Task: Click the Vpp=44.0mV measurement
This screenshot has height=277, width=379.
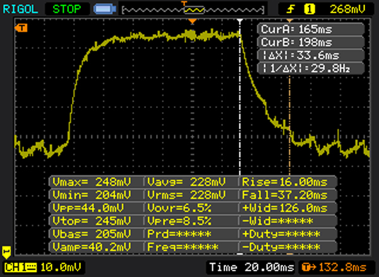Action: 96,208
